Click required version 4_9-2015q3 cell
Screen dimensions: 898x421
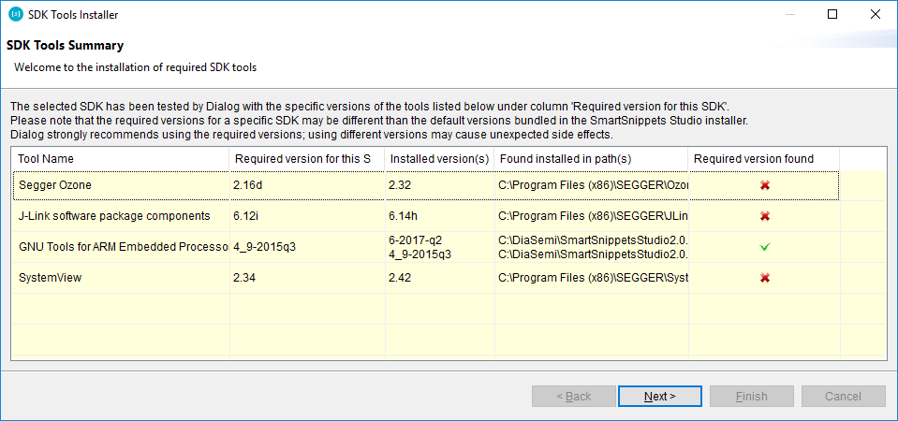coord(307,247)
